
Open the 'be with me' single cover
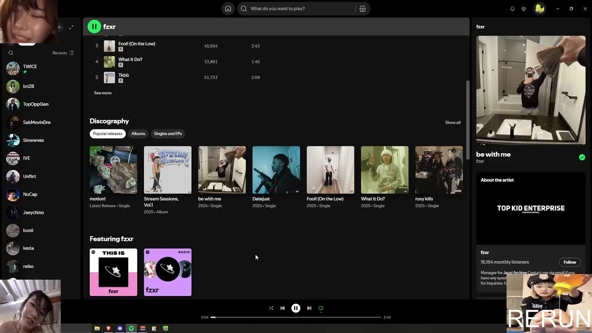tap(222, 170)
